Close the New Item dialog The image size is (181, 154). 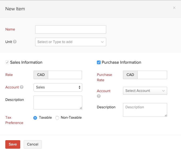(x=174, y=8)
